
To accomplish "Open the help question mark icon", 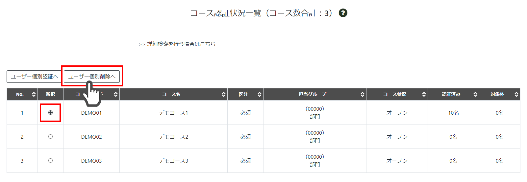I will coord(343,13).
